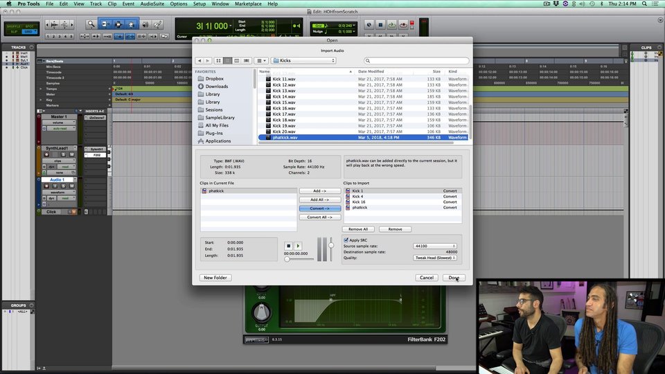This screenshot has height=374, width=665.
Task: Select the Grabber tool in the toolbar
Action: tap(132, 25)
